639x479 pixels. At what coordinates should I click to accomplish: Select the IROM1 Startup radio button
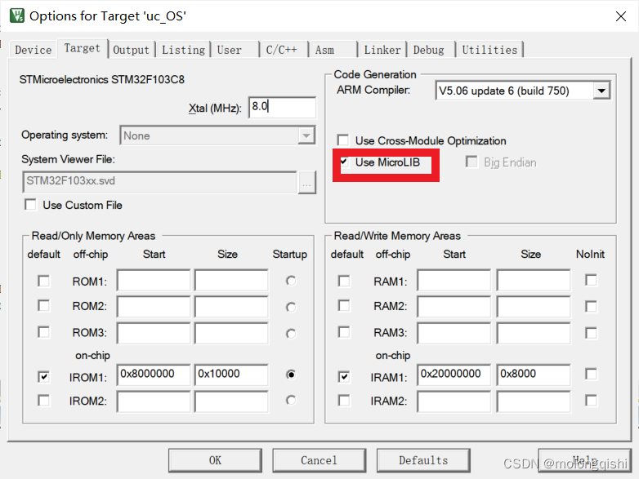pyautogui.click(x=291, y=375)
